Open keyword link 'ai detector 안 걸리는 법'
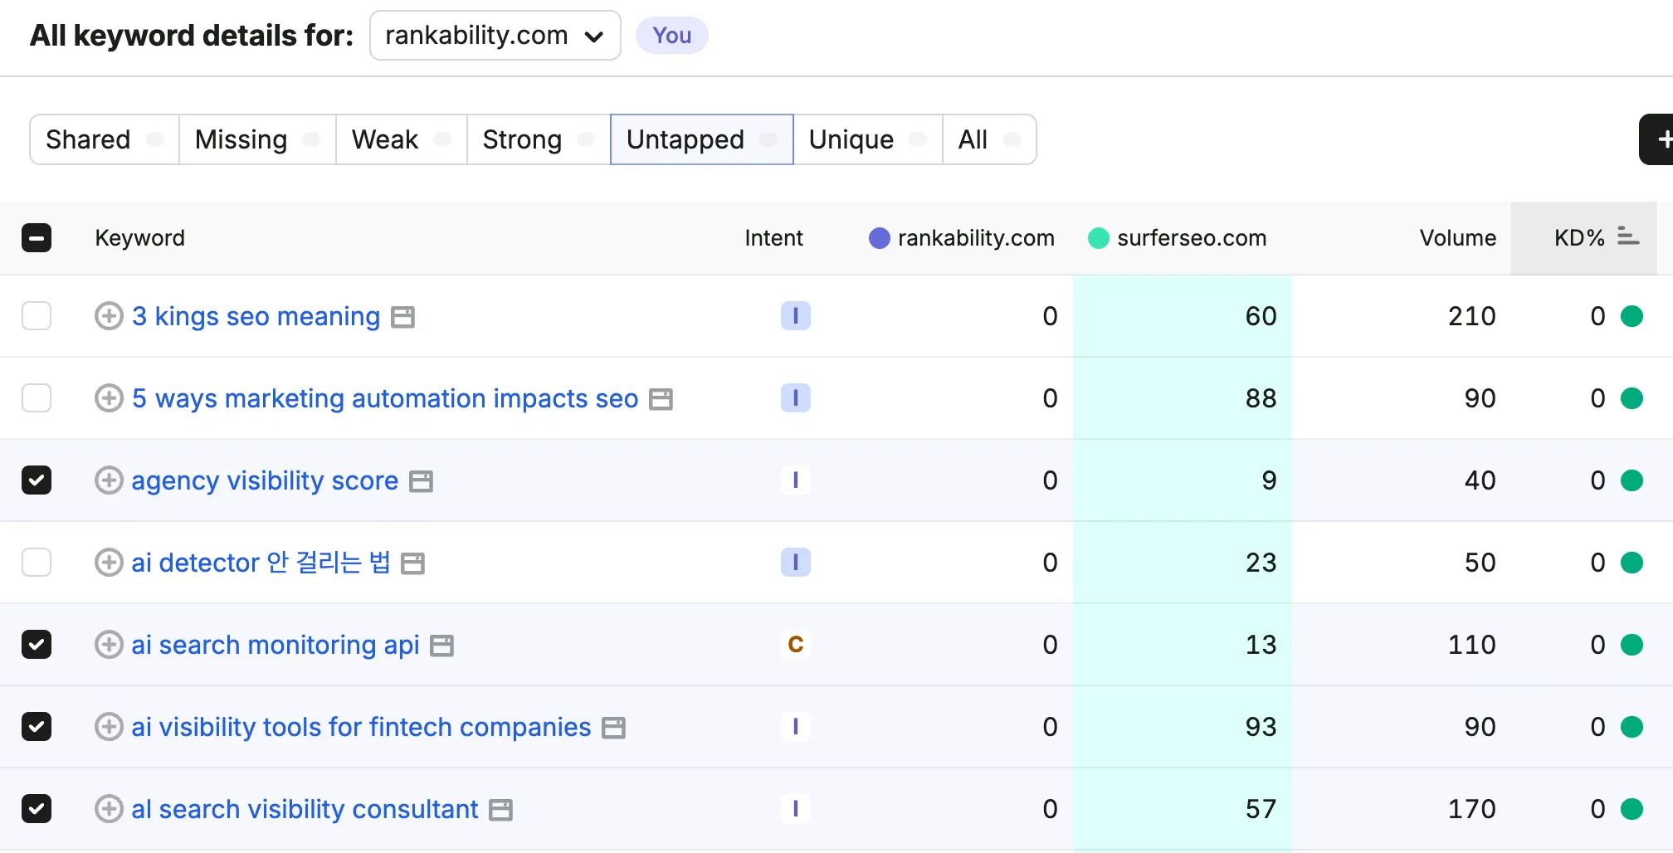 tap(261, 563)
